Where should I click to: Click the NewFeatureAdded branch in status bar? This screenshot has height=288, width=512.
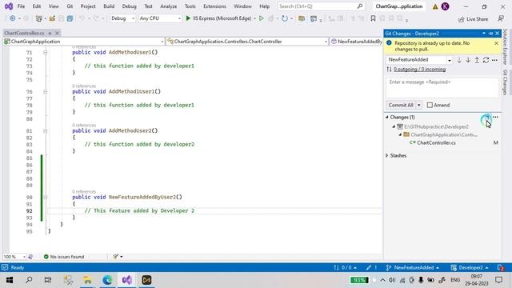[413, 268]
